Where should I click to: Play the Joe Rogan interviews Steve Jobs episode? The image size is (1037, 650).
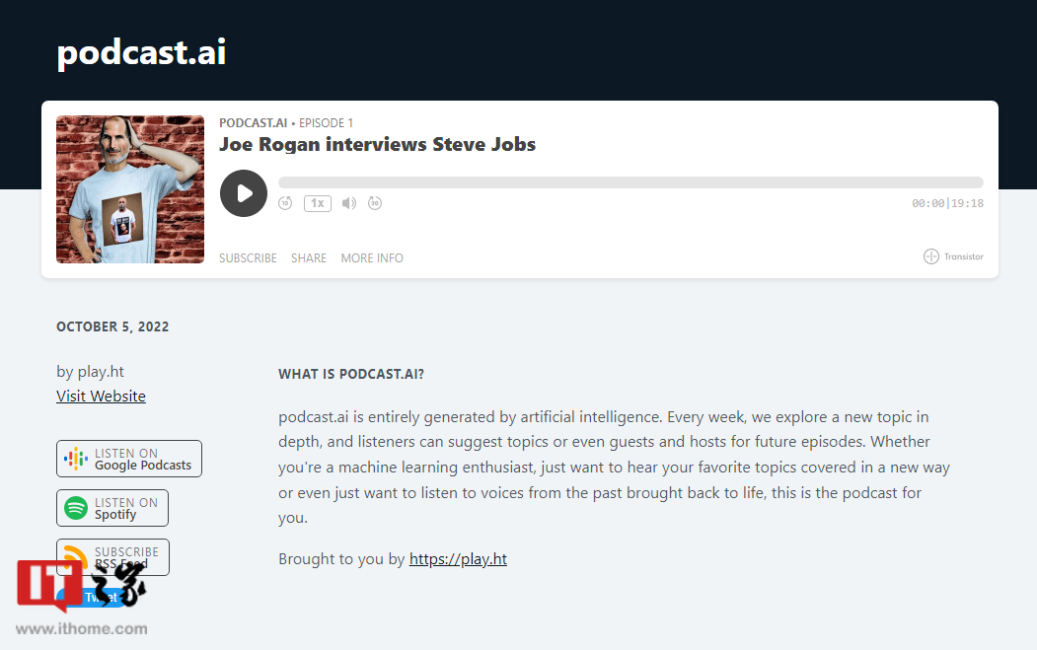(x=244, y=193)
